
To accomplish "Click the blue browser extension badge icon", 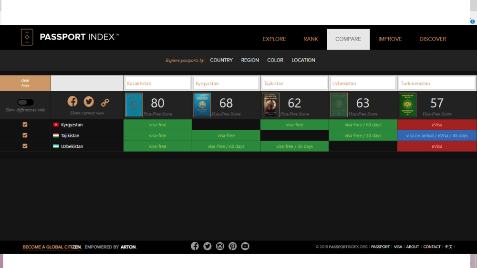I will point(472,21).
